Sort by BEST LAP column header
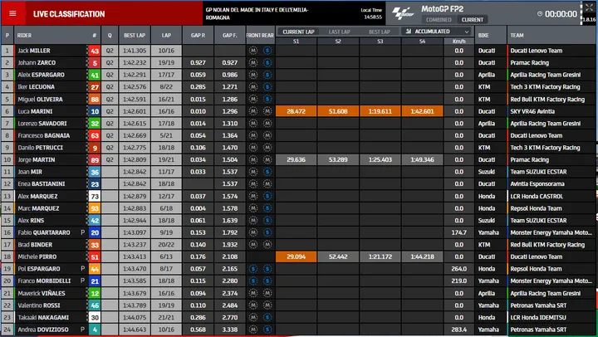This screenshot has height=337, width=598. click(x=135, y=35)
